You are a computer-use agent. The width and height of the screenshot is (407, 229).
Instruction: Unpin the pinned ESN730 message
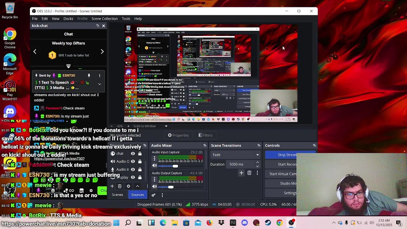click(x=89, y=75)
